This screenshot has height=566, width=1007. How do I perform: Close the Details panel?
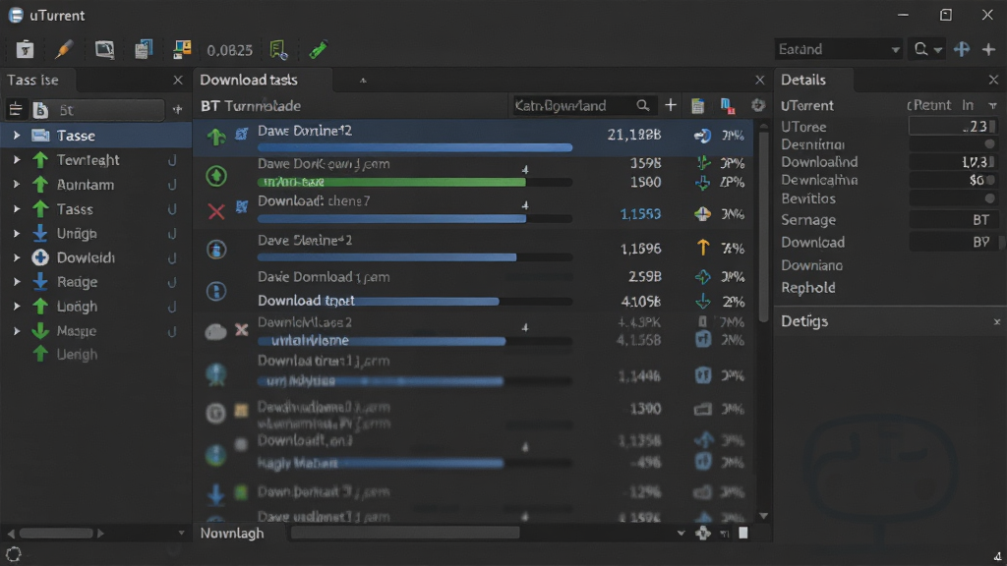click(x=993, y=80)
